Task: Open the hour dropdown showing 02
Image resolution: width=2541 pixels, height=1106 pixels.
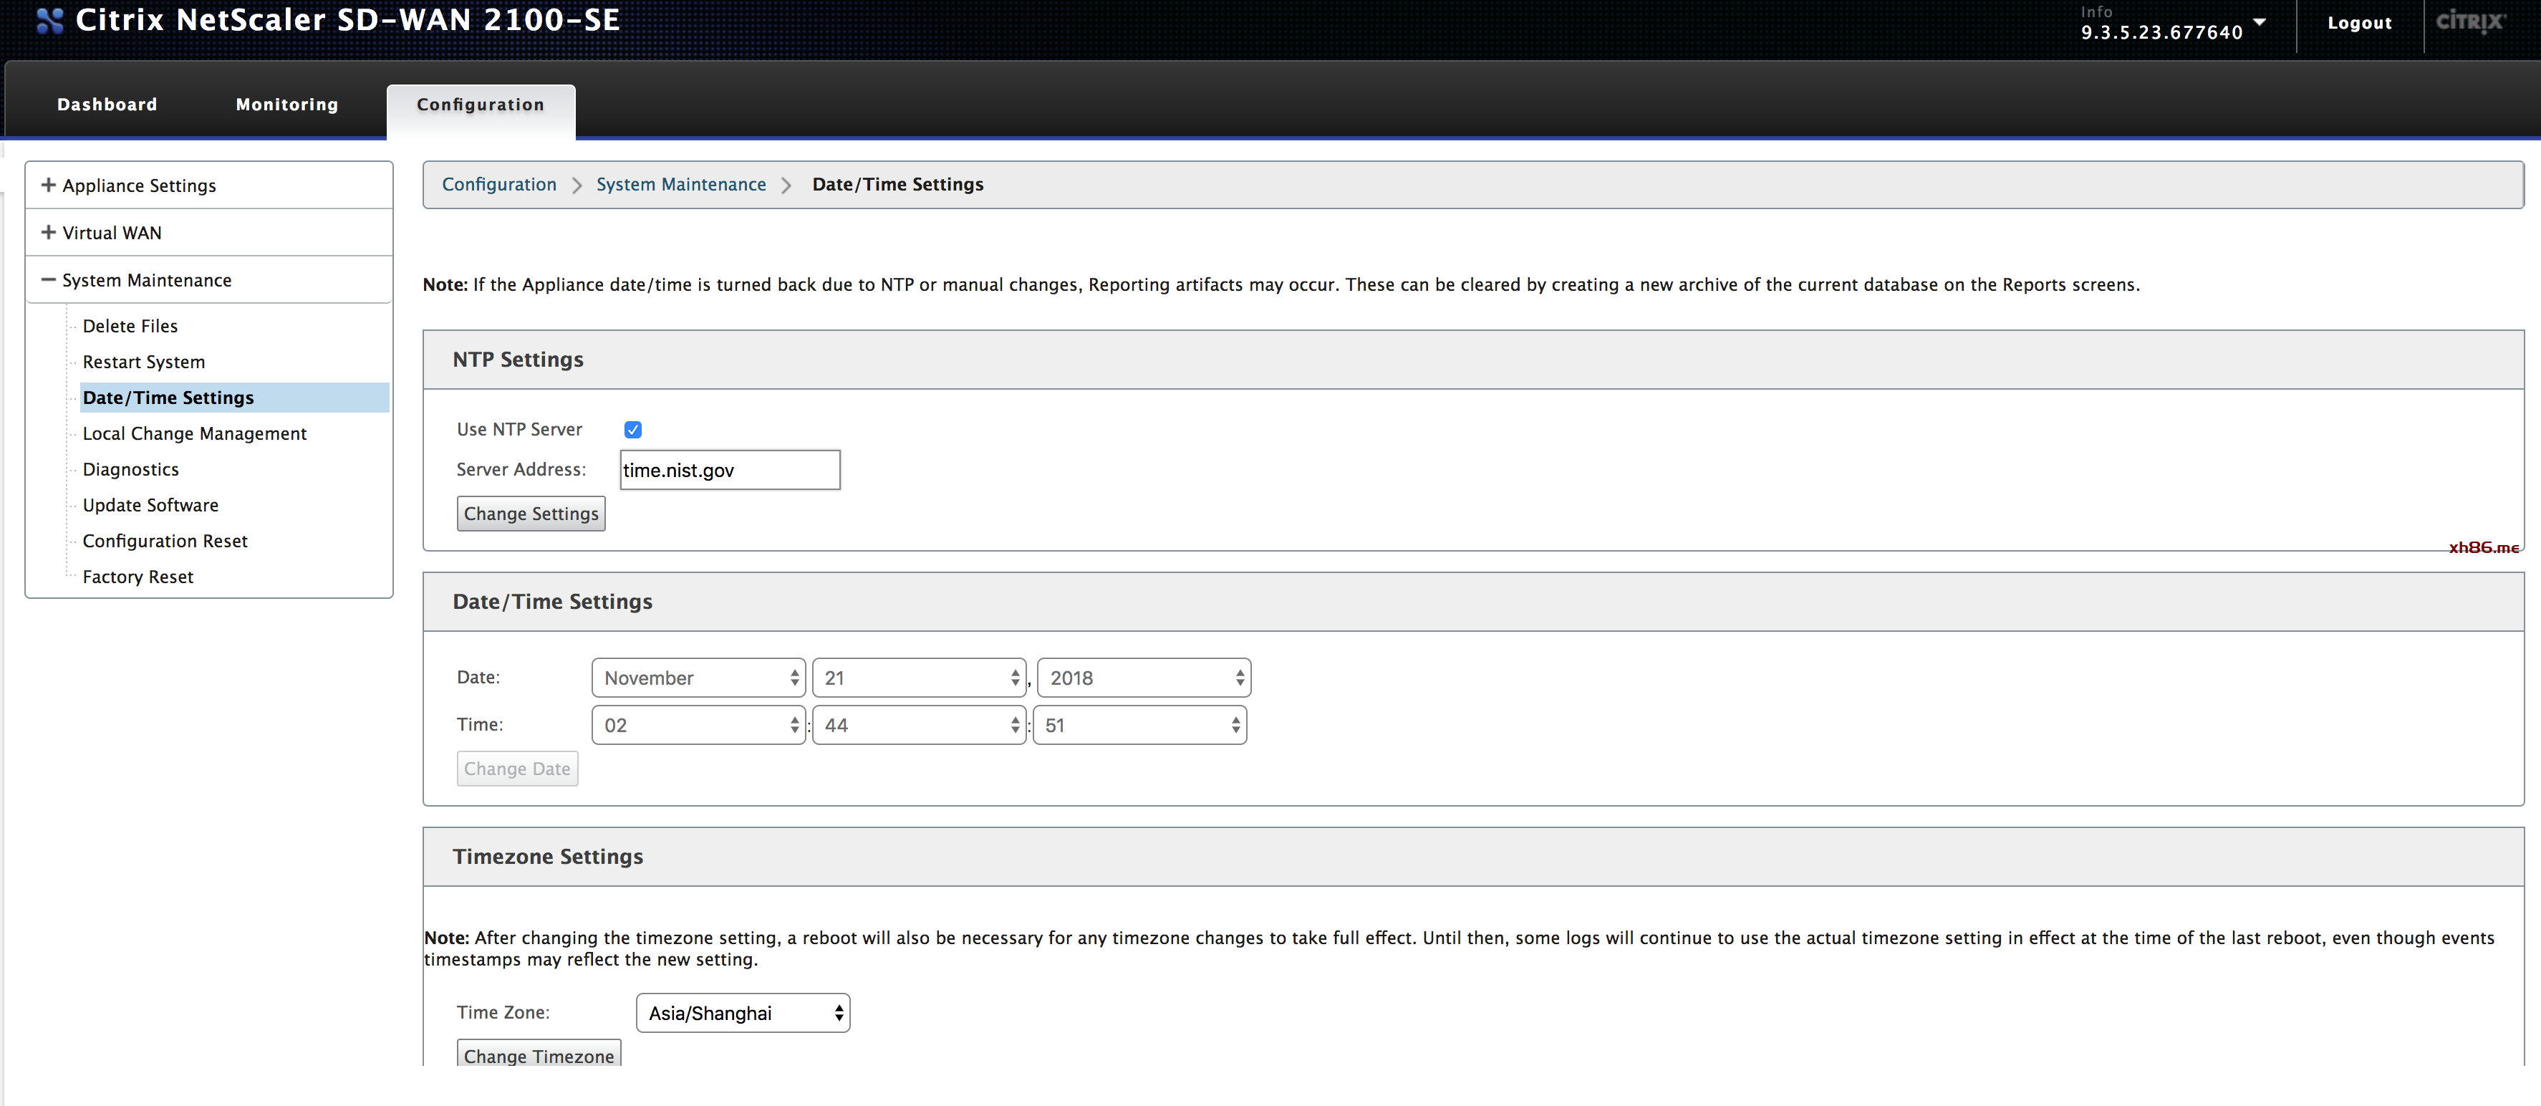Action: [698, 725]
